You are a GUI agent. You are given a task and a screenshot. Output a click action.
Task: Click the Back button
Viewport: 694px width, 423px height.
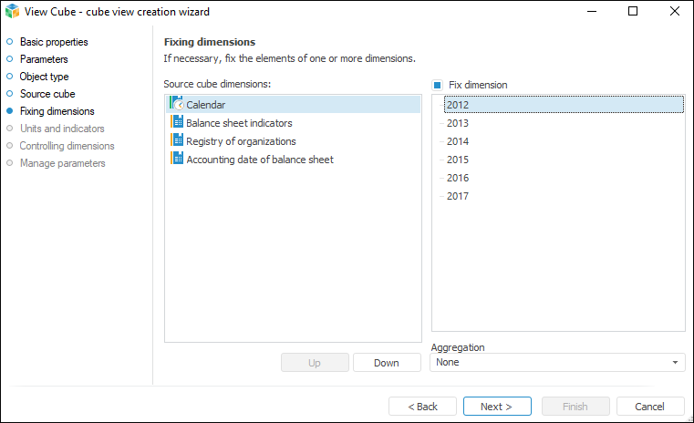[422, 407]
